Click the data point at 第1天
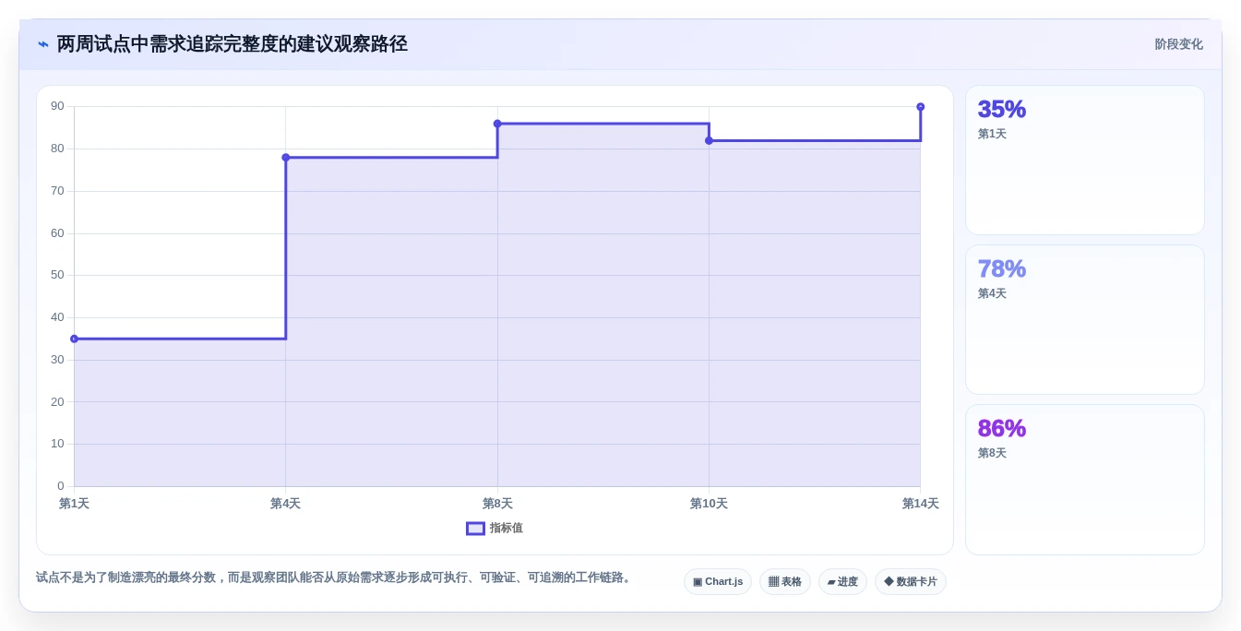The width and height of the screenshot is (1241, 631). 75,339
